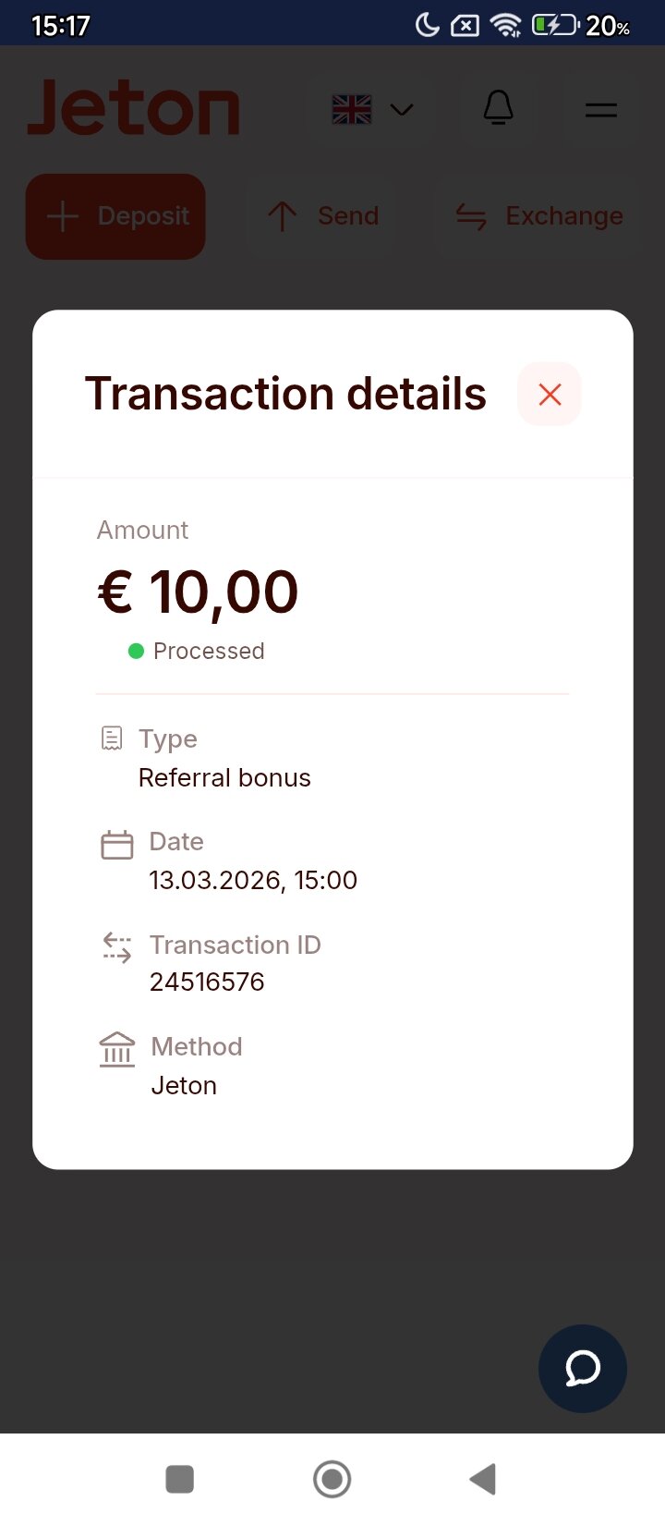Click the bank icon beside Method

117,1049
